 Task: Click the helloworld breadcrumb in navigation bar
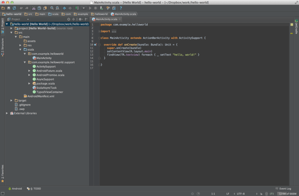tap(99, 14)
